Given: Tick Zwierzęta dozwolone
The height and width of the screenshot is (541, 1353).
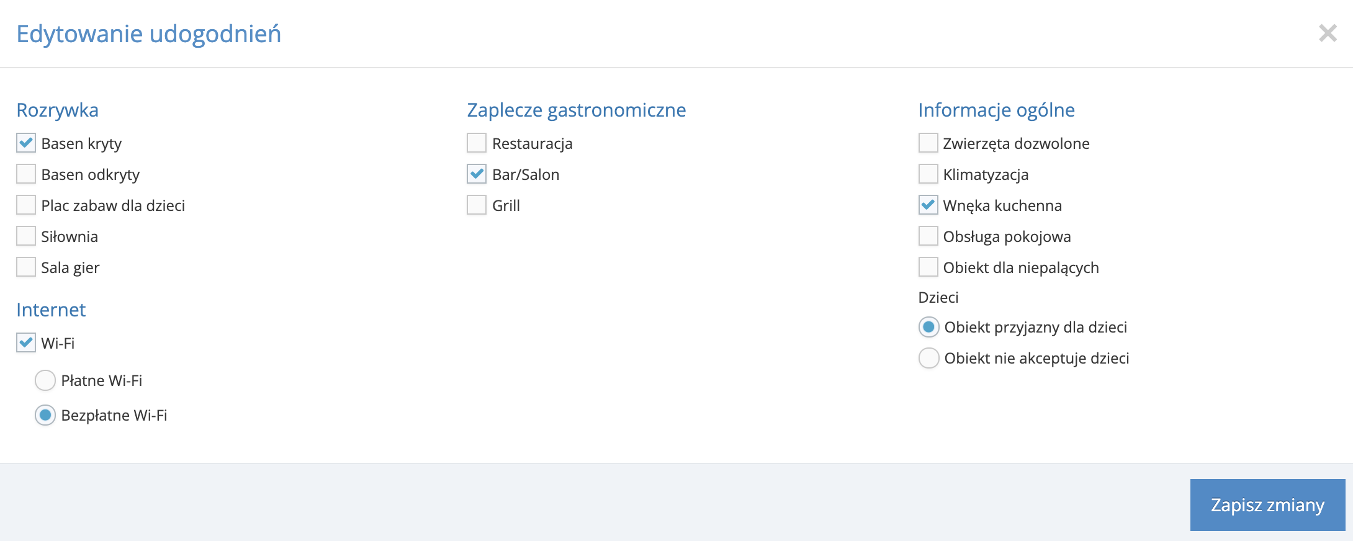Looking at the screenshot, I should click(x=928, y=143).
